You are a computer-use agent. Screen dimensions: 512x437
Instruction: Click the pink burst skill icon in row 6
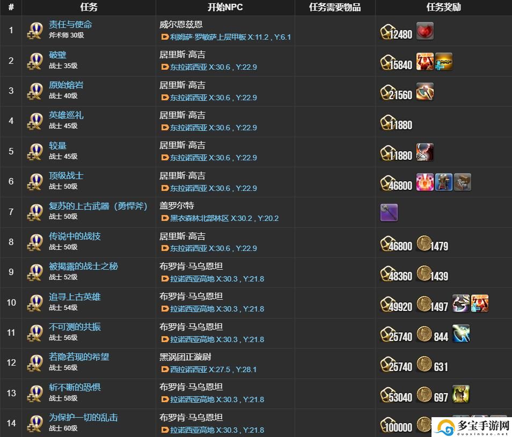pos(425,182)
